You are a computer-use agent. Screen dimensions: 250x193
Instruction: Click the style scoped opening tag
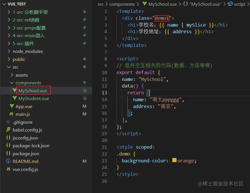(x=136, y=147)
